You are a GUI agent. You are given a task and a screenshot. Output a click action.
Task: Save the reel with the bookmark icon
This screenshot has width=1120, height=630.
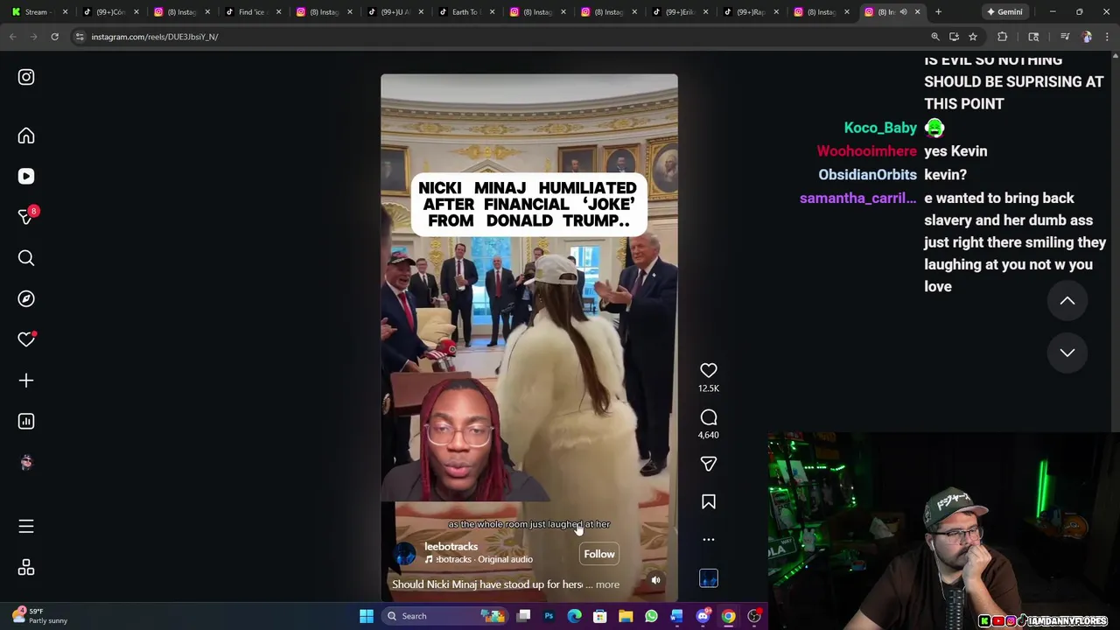click(x=709, y=501)
